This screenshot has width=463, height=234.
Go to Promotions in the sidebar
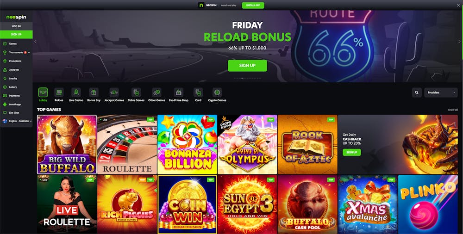point(16,61)
